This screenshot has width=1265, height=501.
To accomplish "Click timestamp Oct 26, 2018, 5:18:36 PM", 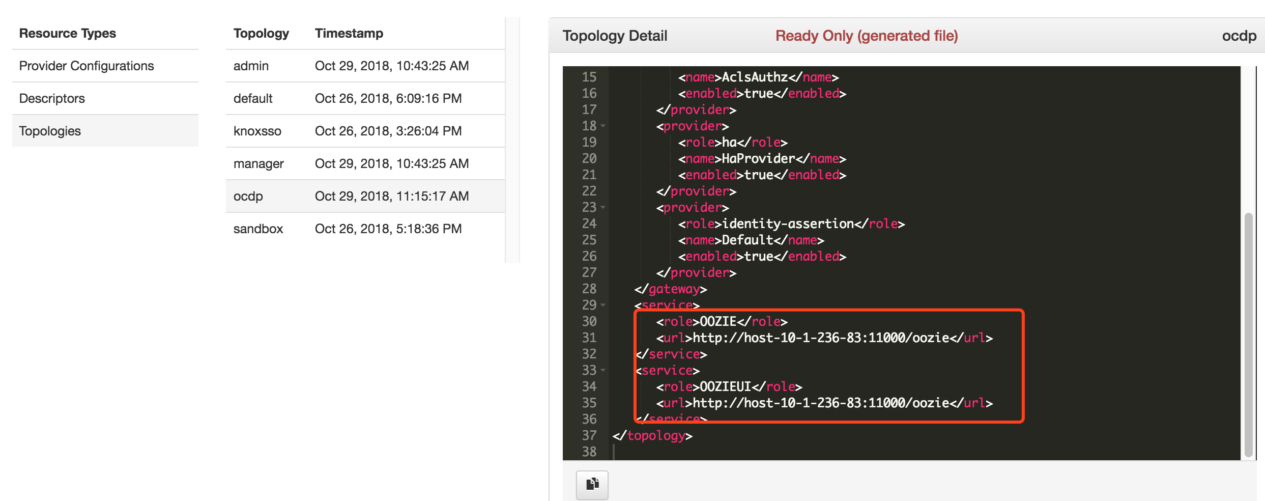I will point(388,229).
